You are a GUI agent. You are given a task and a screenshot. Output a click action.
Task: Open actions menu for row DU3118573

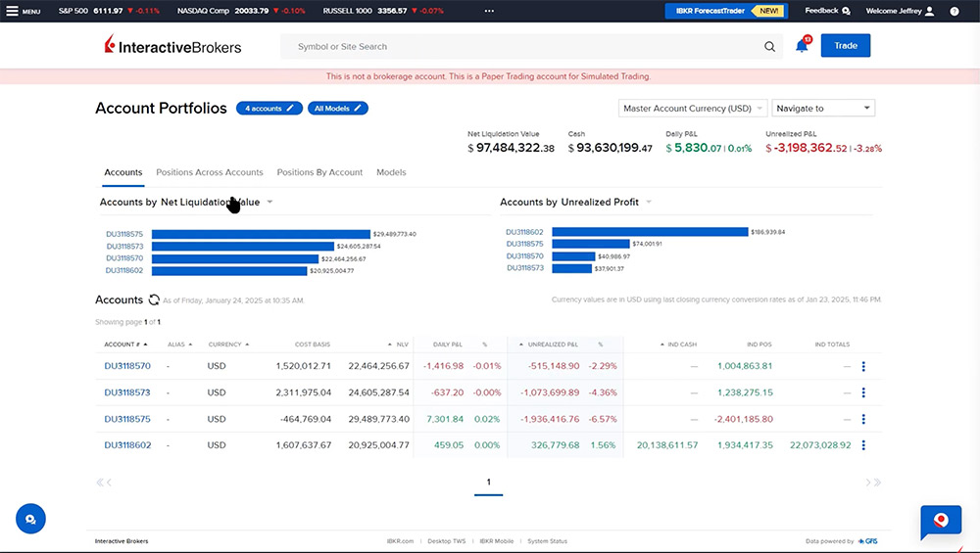863,392
